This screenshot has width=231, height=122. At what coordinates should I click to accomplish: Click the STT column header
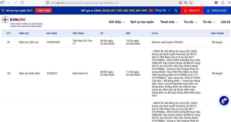coord(9,33)
